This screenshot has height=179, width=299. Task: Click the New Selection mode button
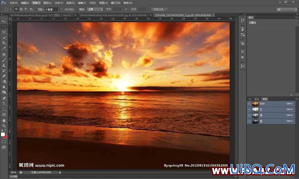pos(17,9)
